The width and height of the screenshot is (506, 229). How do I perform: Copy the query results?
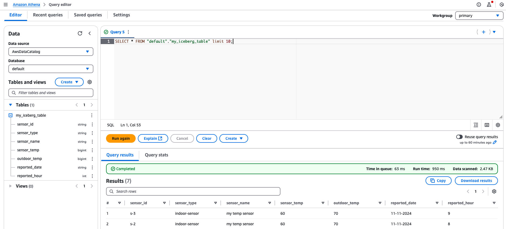[x=438, y=181]
